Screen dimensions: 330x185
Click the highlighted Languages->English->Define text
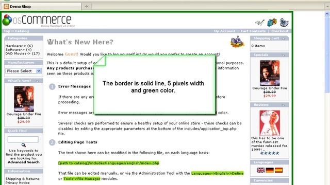(x=218, y=173)
